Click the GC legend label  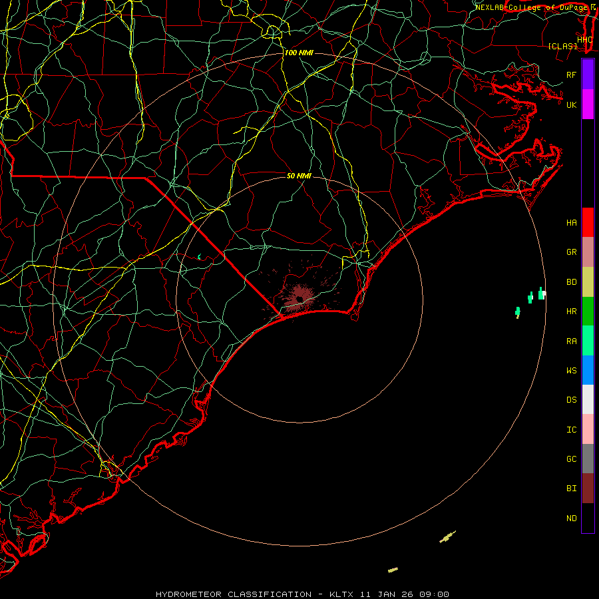(x=571, y=459)
